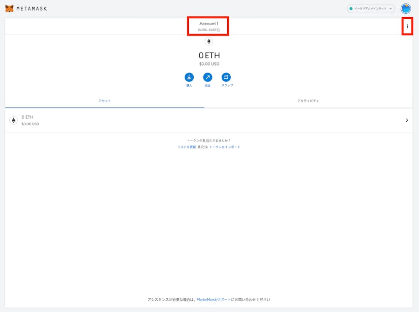Click the ETH token icon in asset row
The height and width of the screenshot is (312, 419).
tap(13, 120)
